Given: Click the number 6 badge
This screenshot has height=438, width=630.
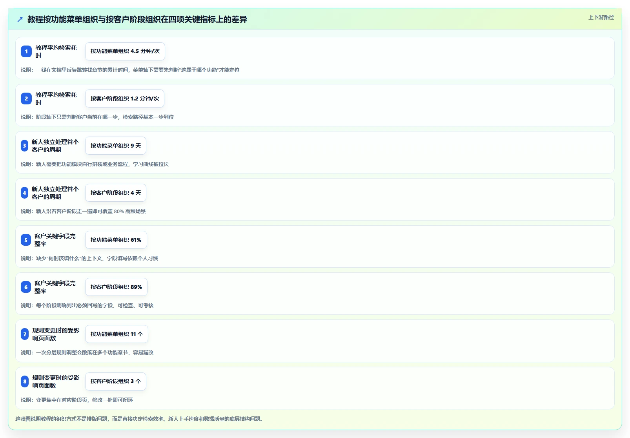Looking at the screenshot, I should [26, 287].
